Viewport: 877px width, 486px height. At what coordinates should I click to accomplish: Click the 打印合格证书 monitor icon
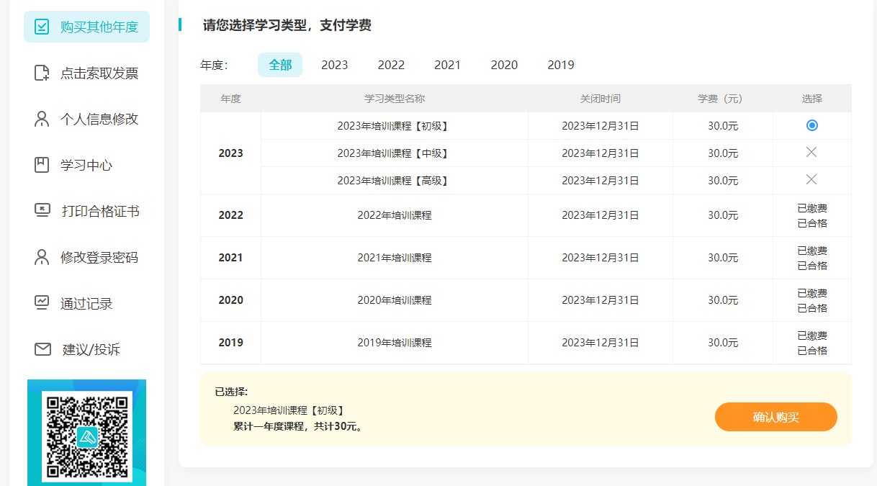[x=42, y=211]
